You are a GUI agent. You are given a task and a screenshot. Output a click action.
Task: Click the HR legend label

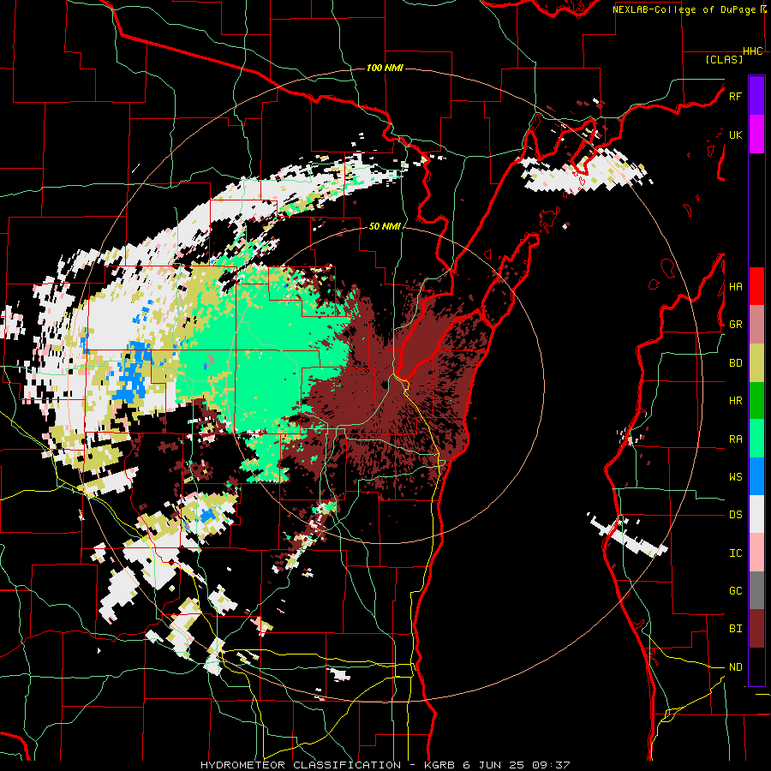(x=736, y=401)
